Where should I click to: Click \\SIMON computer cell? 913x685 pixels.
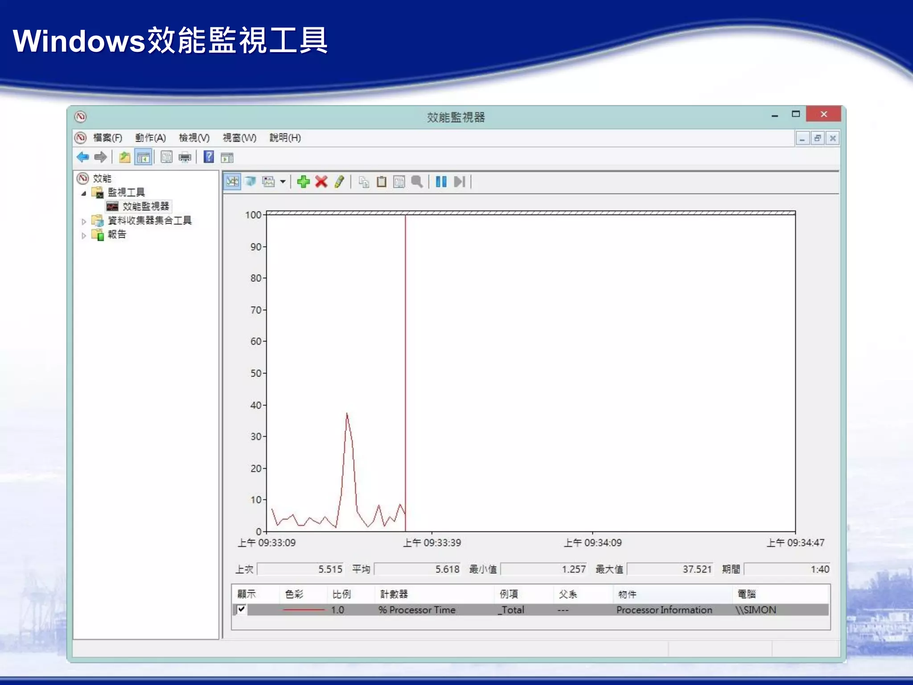pos(756,610)
